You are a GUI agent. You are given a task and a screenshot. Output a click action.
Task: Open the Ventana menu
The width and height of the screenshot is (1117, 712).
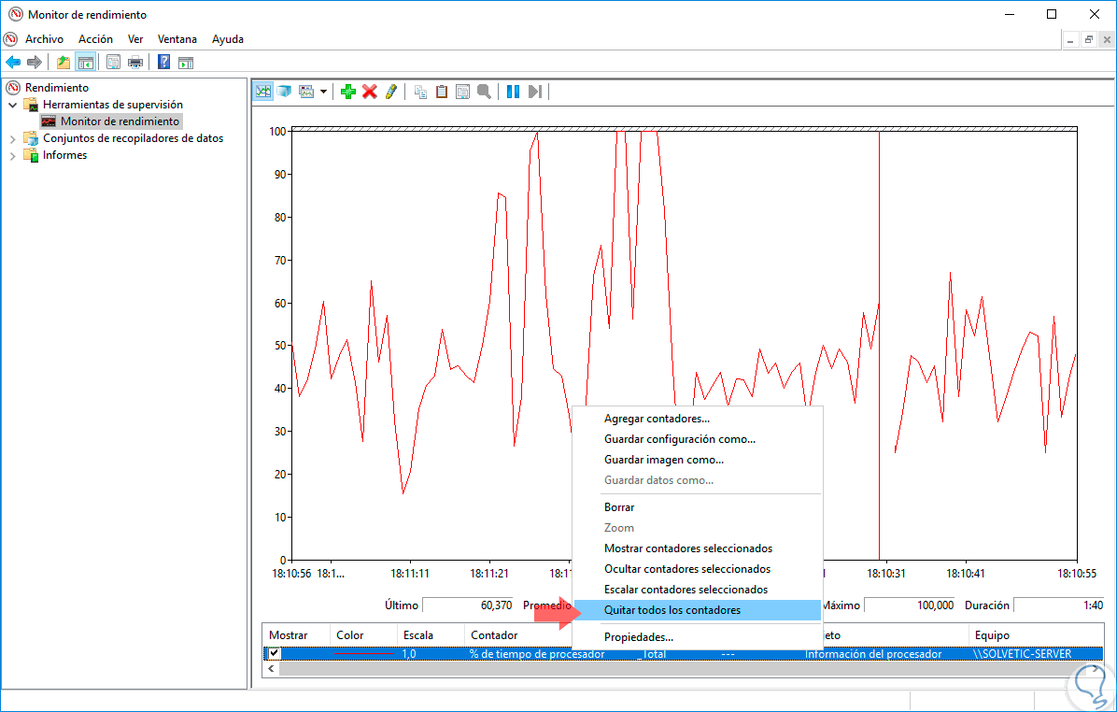(177, 39)
